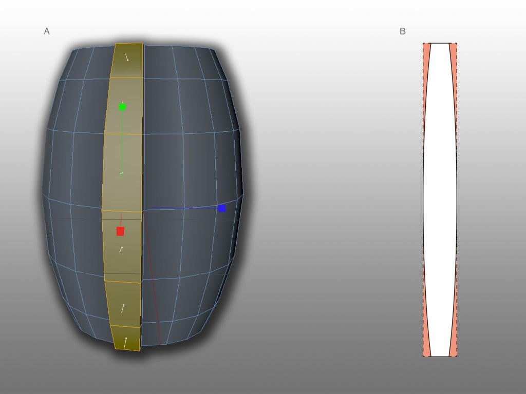Screen dimensions: 526x394
Task: Click the white flattened stave shape
Action: coord(440,200)
